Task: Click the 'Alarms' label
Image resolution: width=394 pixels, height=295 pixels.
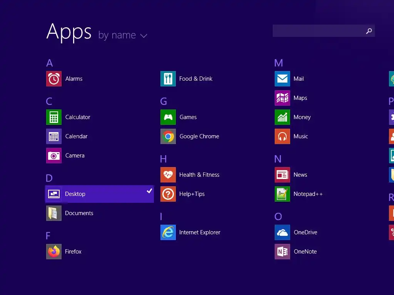Action: point(74,79)
